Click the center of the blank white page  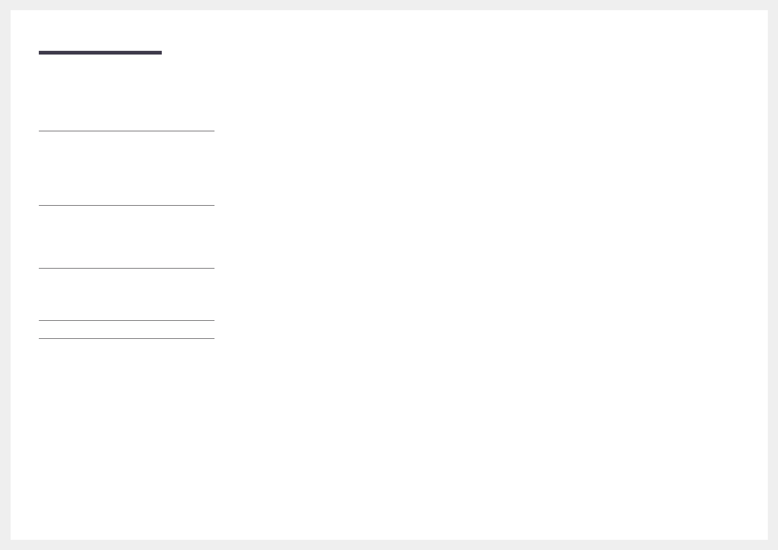point(389,275)
